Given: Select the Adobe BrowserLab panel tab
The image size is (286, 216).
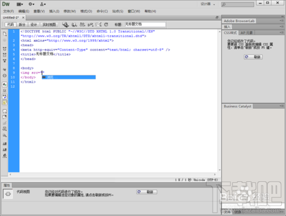Looking at the screenshot, I should [x=239, y=21].
